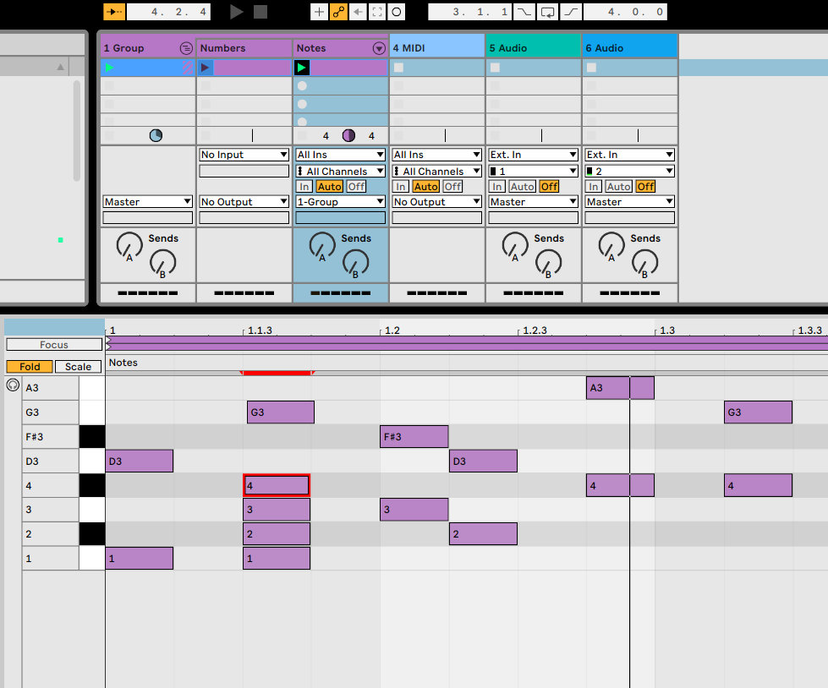Toggle the Loop switch in the transport
828x688 pixels.
click(547, 12)
